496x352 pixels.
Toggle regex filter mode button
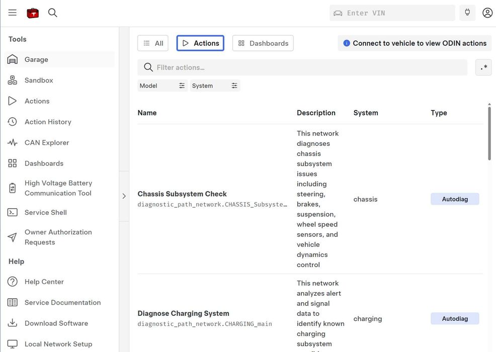483,67
